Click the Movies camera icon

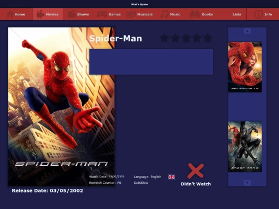[40, 14]
